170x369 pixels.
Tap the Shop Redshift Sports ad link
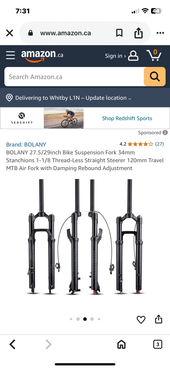[127, 118]
